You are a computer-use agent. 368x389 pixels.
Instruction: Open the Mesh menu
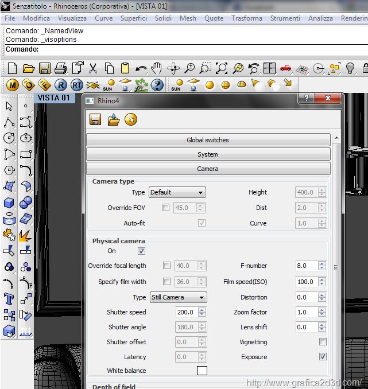click(x=188, y=18)
